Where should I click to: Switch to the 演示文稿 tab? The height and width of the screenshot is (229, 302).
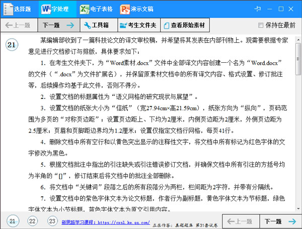[x=137, y=9]
